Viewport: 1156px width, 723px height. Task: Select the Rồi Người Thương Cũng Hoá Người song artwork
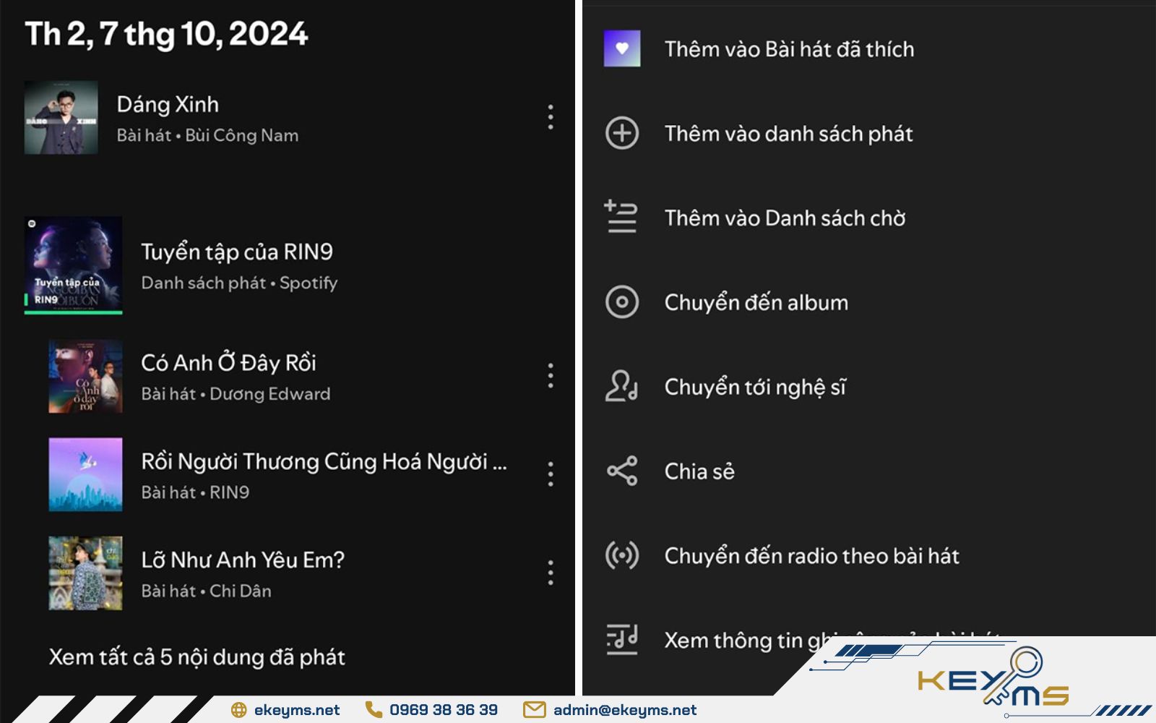pyautogui.click(x=86, y=475)
